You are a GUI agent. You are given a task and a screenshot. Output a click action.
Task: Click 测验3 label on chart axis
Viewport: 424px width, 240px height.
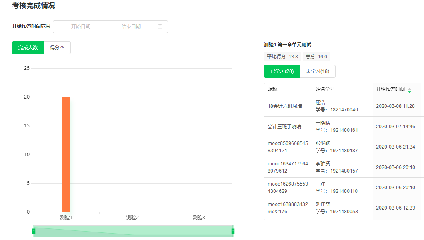point(199,218)
